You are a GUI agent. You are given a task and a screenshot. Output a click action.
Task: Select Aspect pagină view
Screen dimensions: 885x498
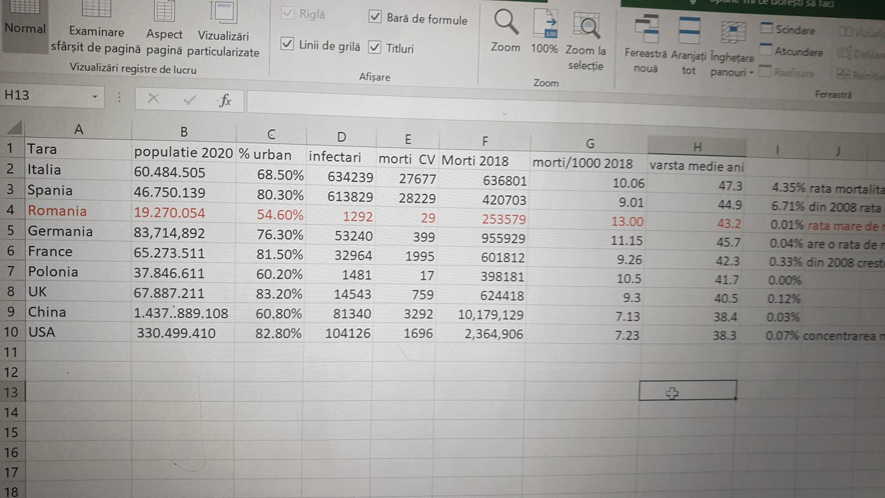point(164,25)
